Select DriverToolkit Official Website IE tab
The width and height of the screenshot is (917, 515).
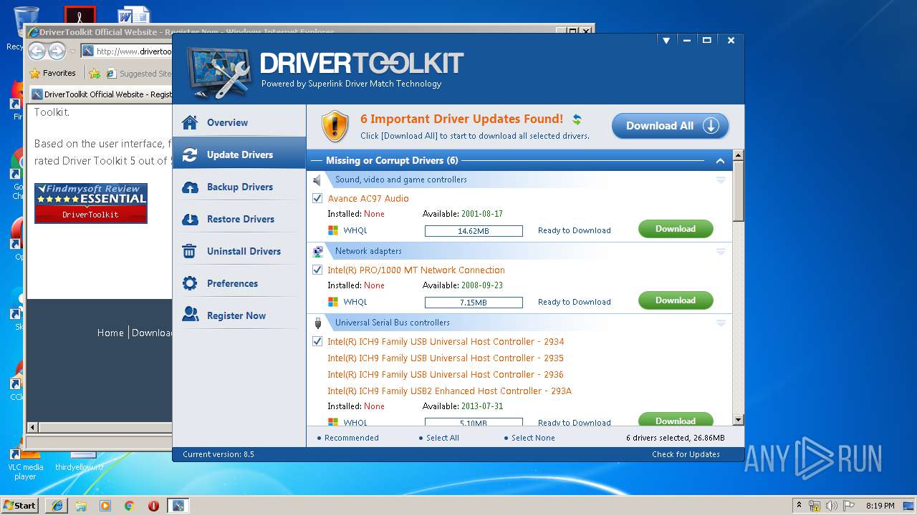pyautogui.click(x=101, y=94)
